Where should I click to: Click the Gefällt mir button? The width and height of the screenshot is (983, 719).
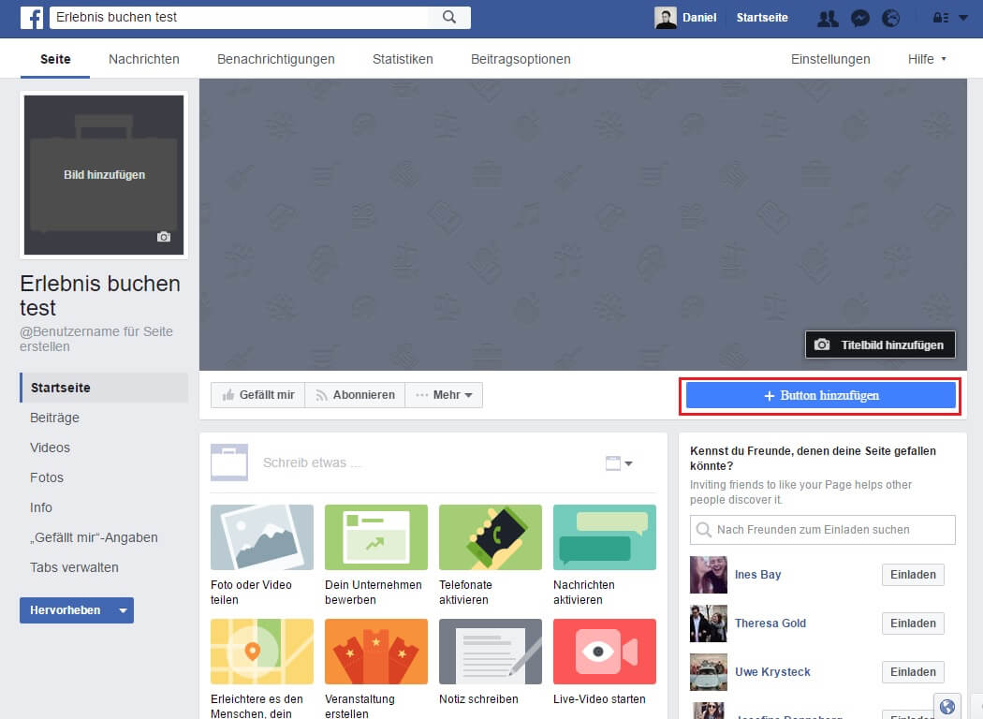(257, 395)
